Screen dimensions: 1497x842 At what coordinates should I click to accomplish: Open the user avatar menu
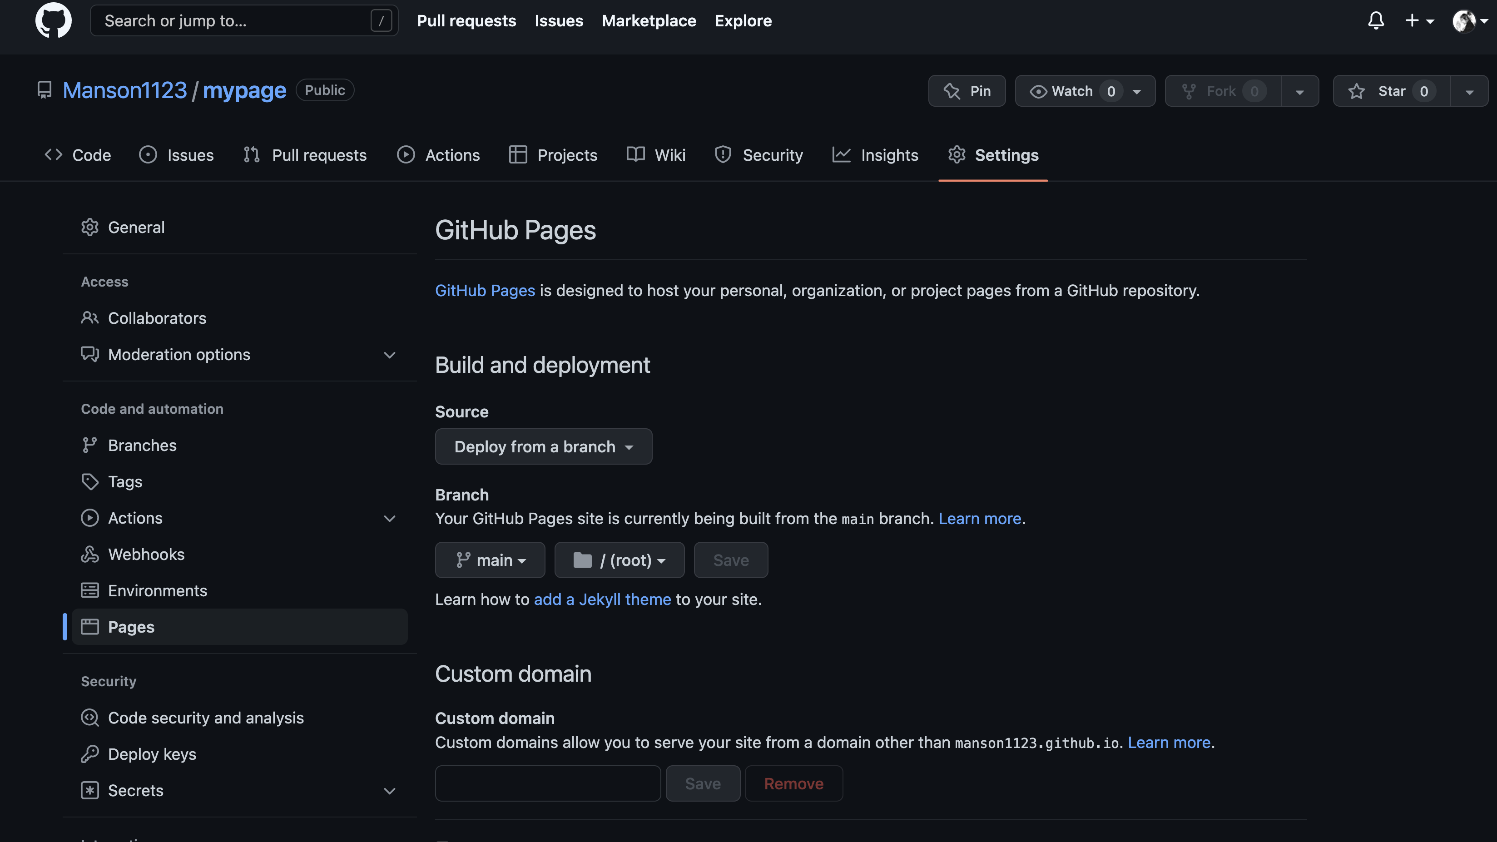[1470, 21]
